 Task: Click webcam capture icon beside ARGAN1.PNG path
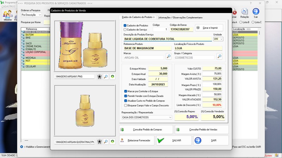pos(99,76)
